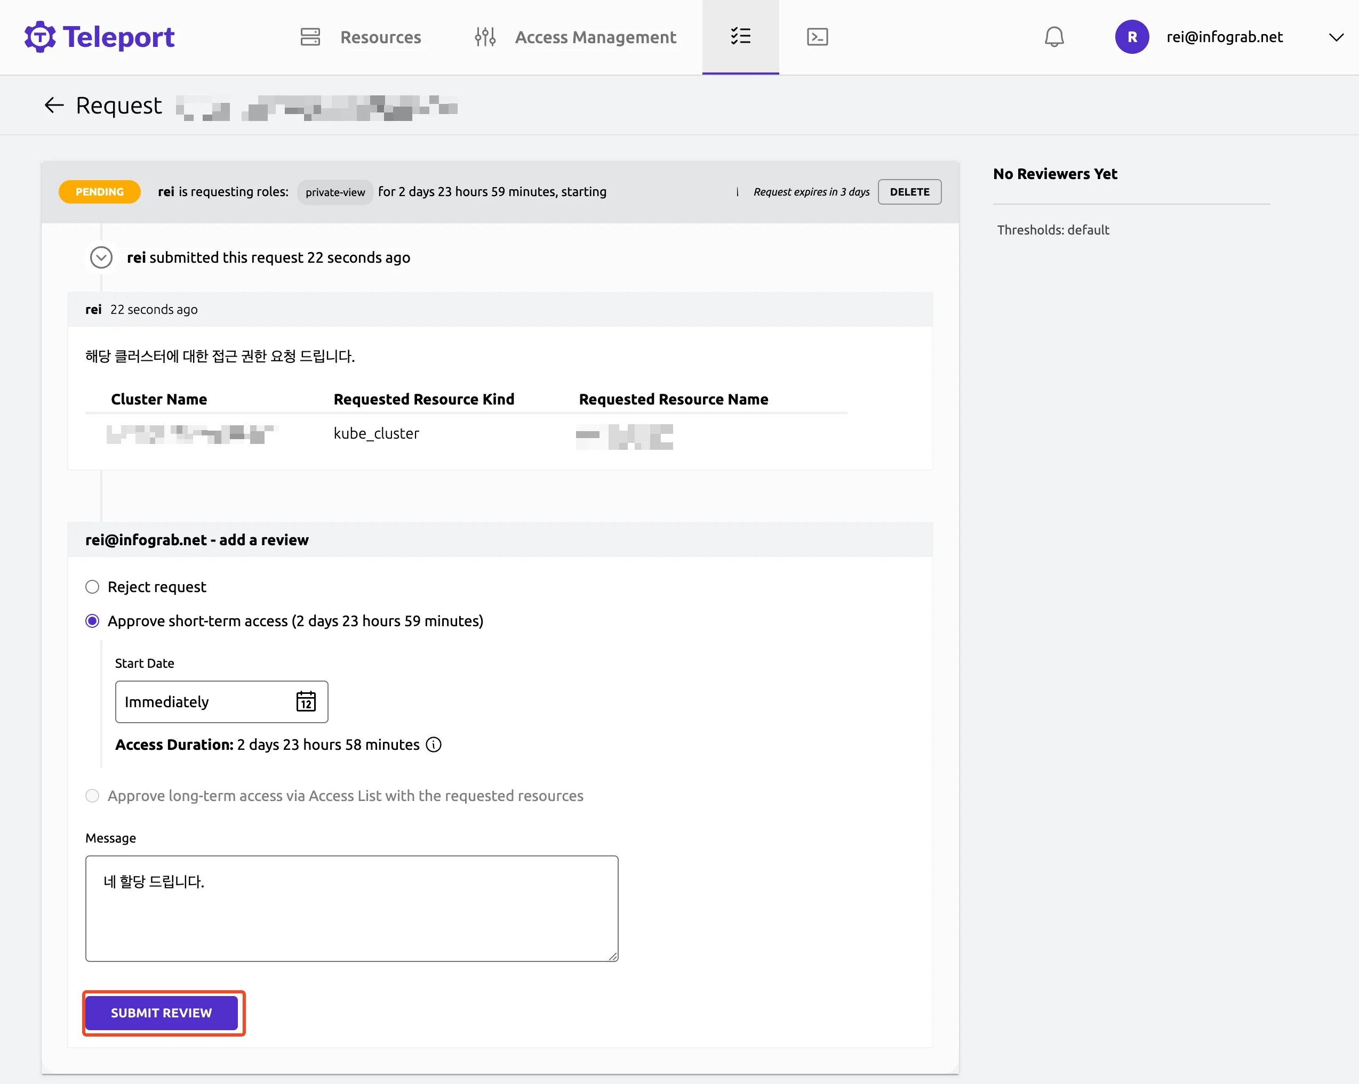Open the Start Date calendar picker icon
This screenshot has width=1359, height=1084.
coord(306,701)
